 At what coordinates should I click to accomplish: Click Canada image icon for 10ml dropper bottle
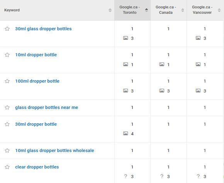pyautogui.click(x=162, y=64)
